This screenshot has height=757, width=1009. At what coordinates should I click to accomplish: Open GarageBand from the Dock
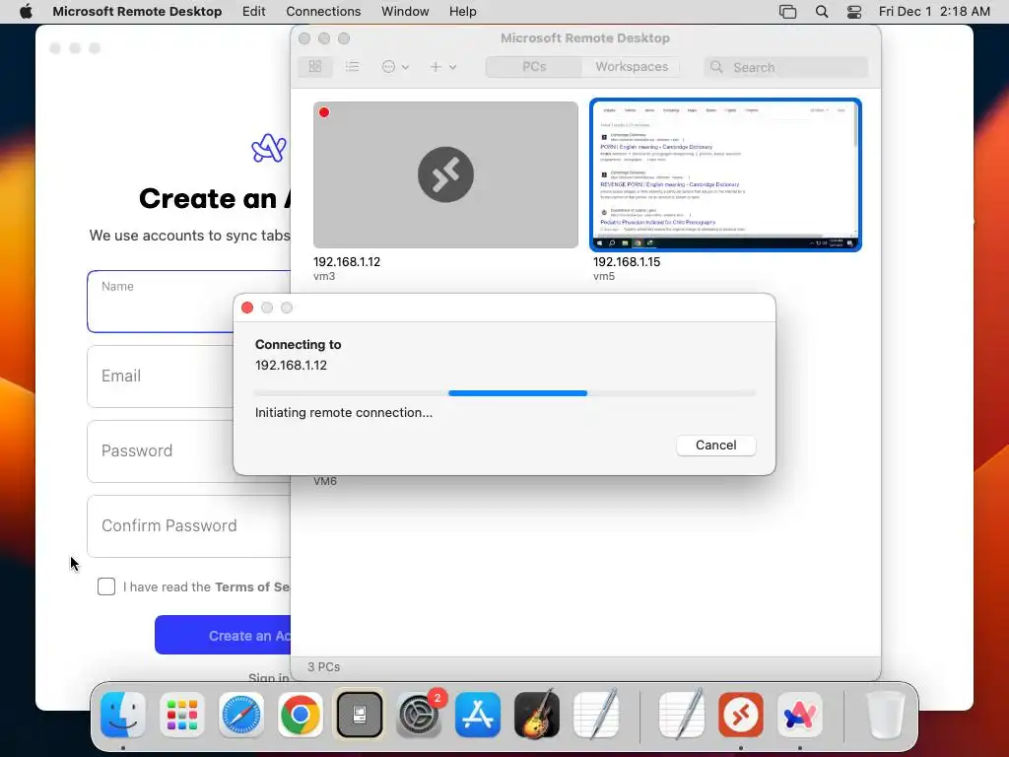point(537,714)
